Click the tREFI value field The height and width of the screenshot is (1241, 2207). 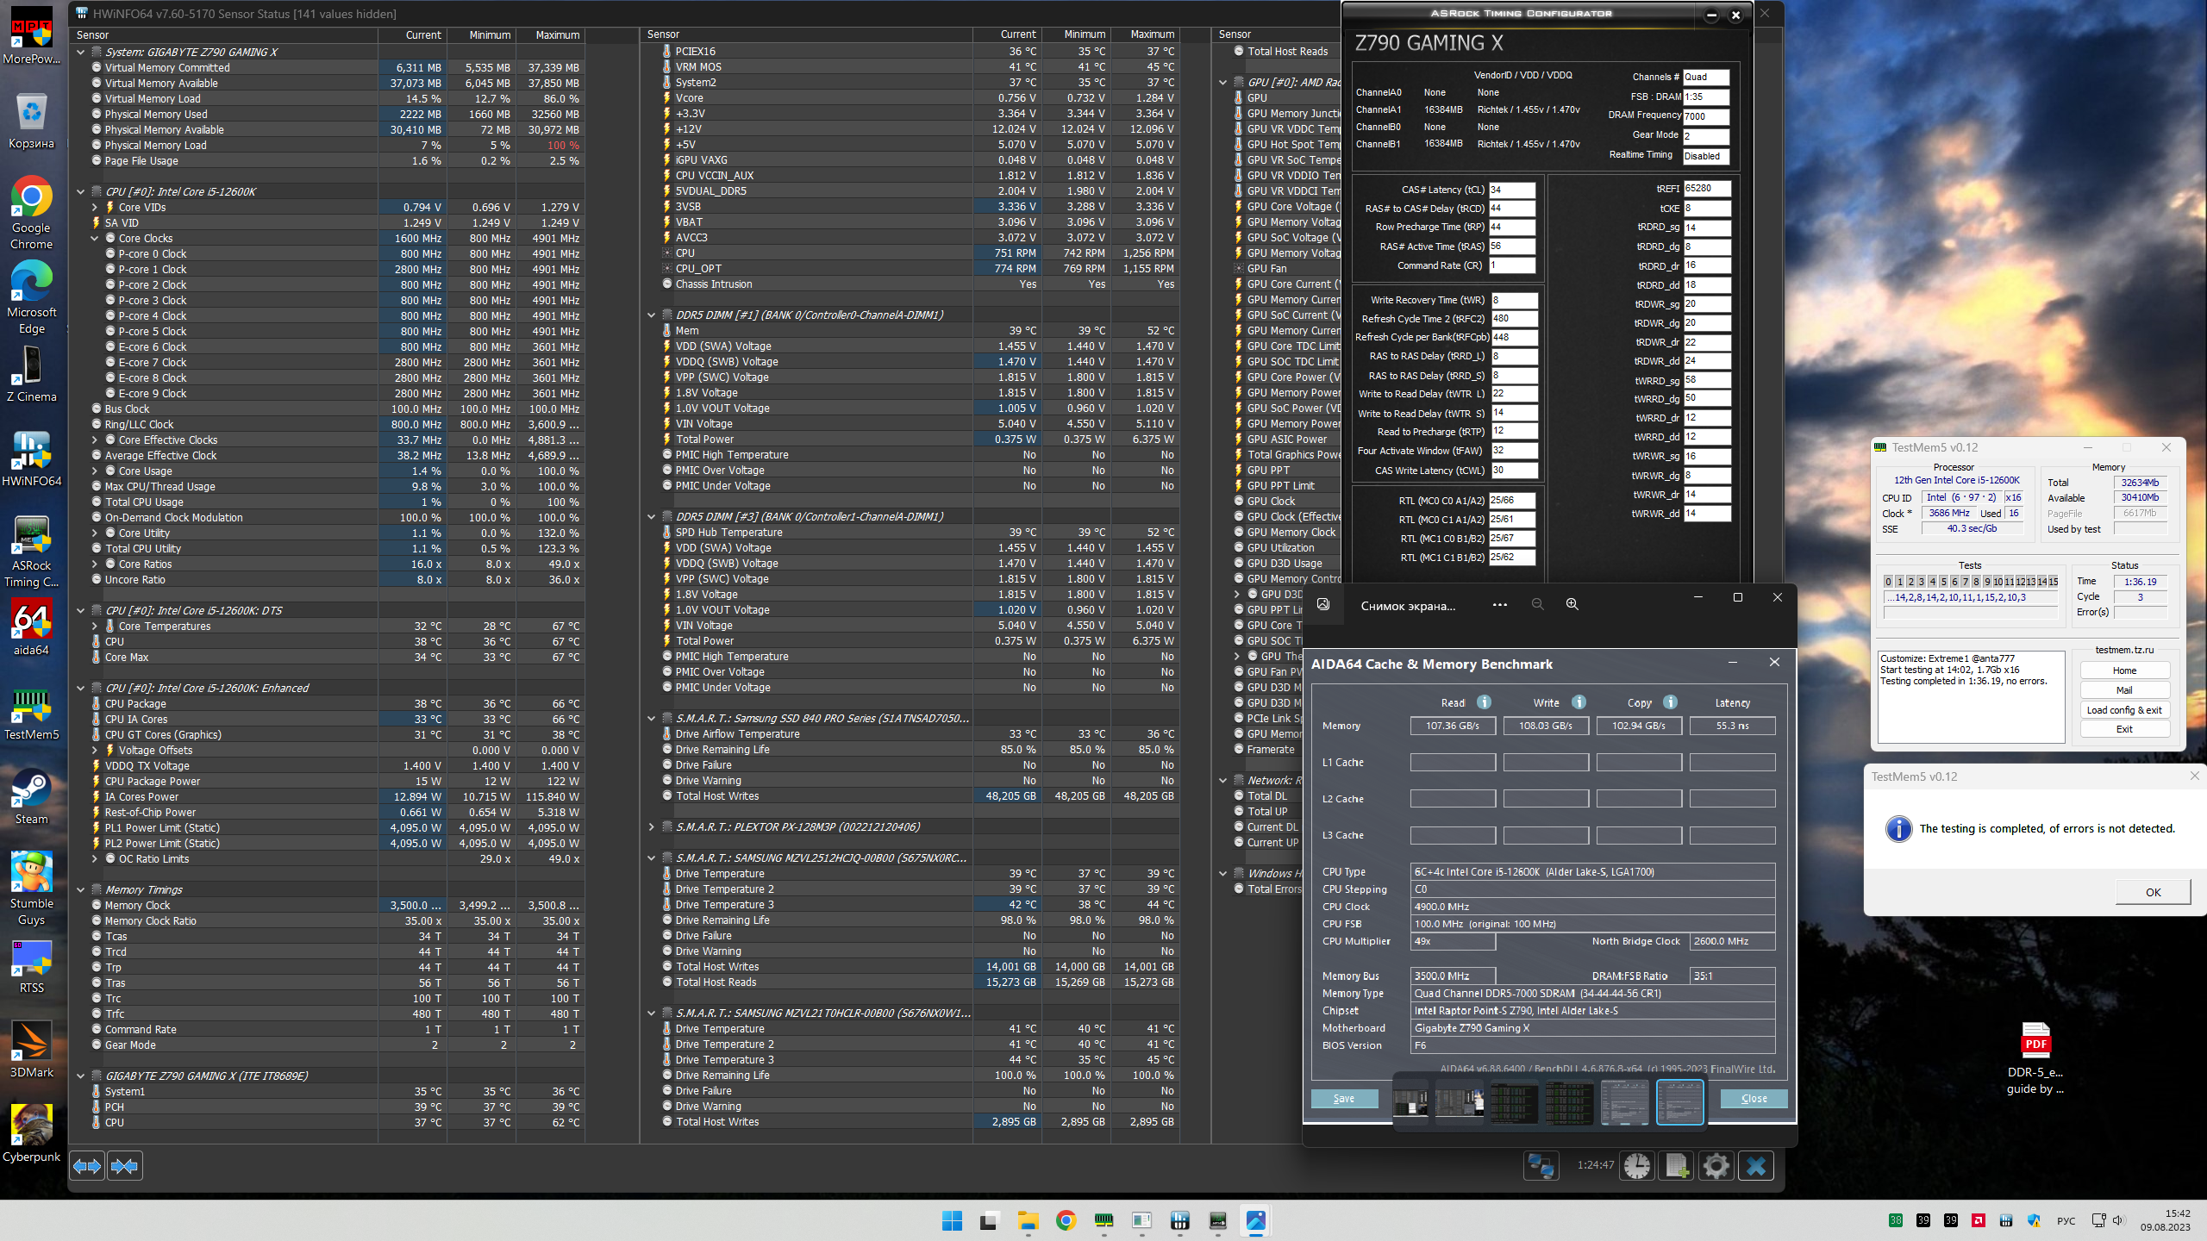[1706, 189]
